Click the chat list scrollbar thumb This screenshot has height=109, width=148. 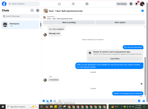tap(41, 25)
